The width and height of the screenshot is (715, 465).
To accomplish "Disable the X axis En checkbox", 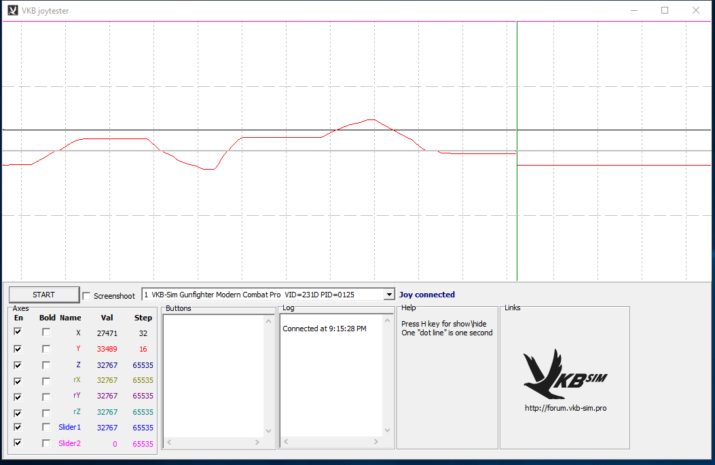I will (18, 332).
